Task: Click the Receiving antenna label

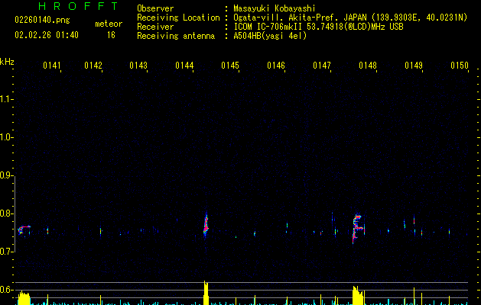Action: [176, 36]
